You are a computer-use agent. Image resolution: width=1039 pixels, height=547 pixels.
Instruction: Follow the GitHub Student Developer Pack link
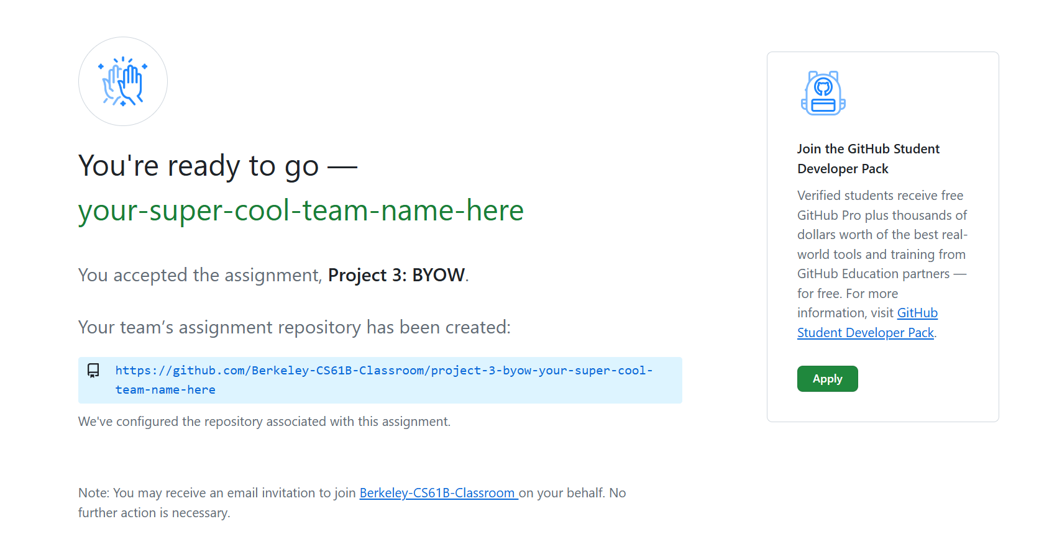click(866, 332)
